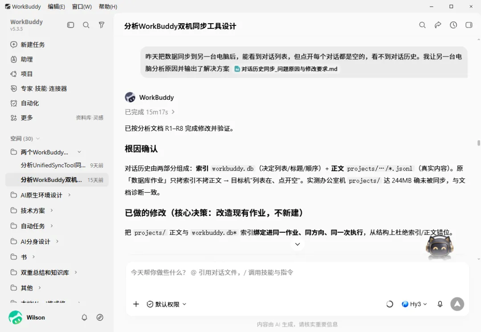Collapse the 两个WorkBuddy... folder

(x=79, y=152)
